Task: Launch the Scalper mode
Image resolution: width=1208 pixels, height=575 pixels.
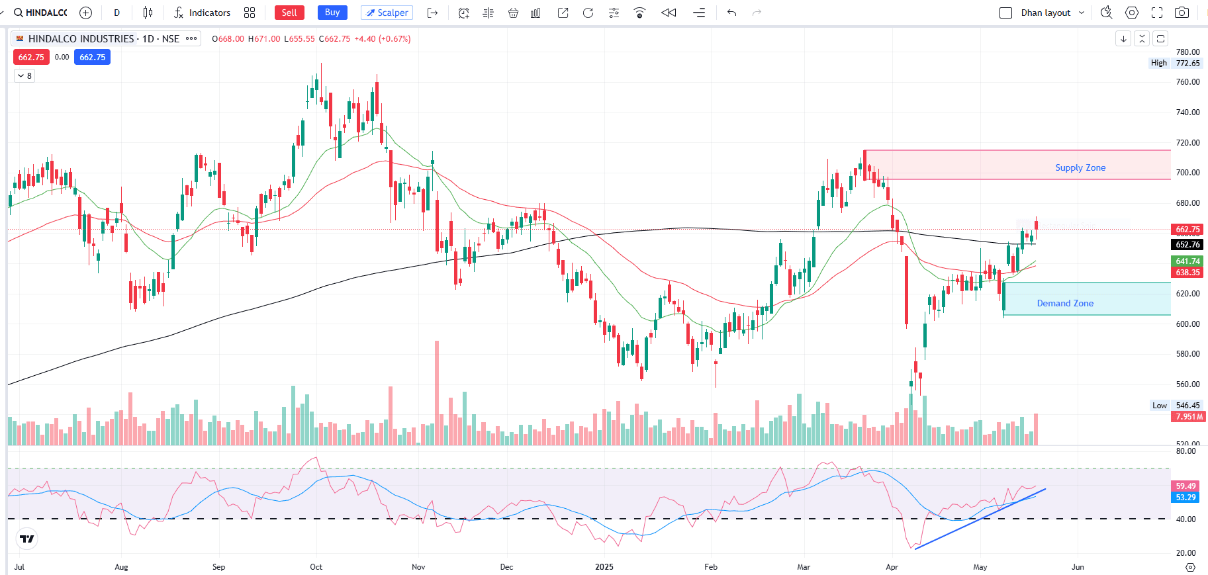Action: point(387,13)
